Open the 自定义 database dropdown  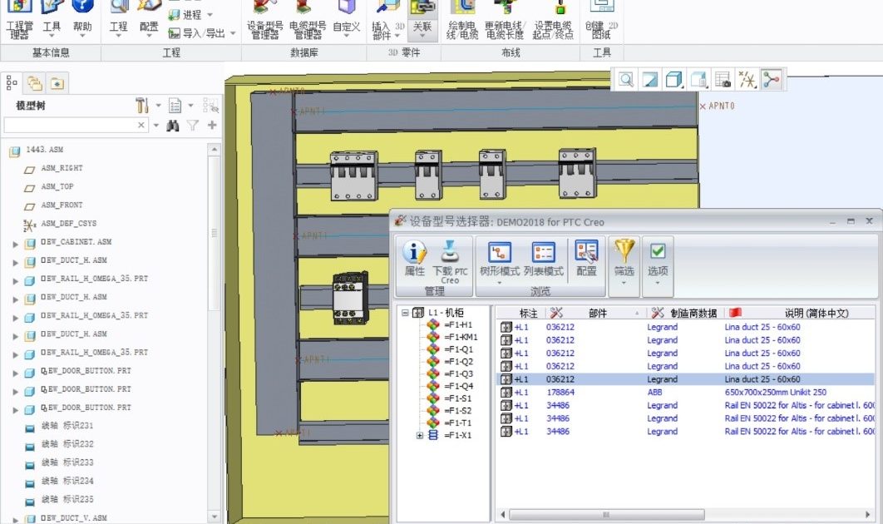click(x=346, y=21)
